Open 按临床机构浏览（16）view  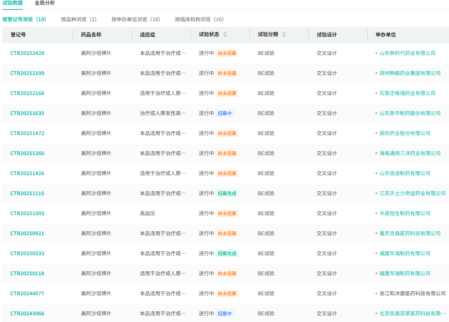click(200, 19)
